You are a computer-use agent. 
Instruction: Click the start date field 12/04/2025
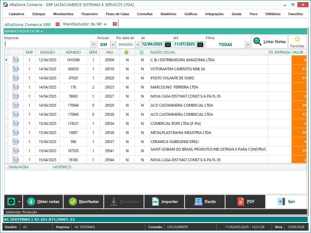152,44
